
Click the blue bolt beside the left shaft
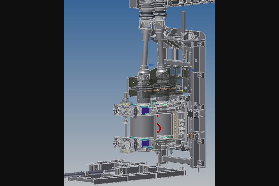coord(151,64)
